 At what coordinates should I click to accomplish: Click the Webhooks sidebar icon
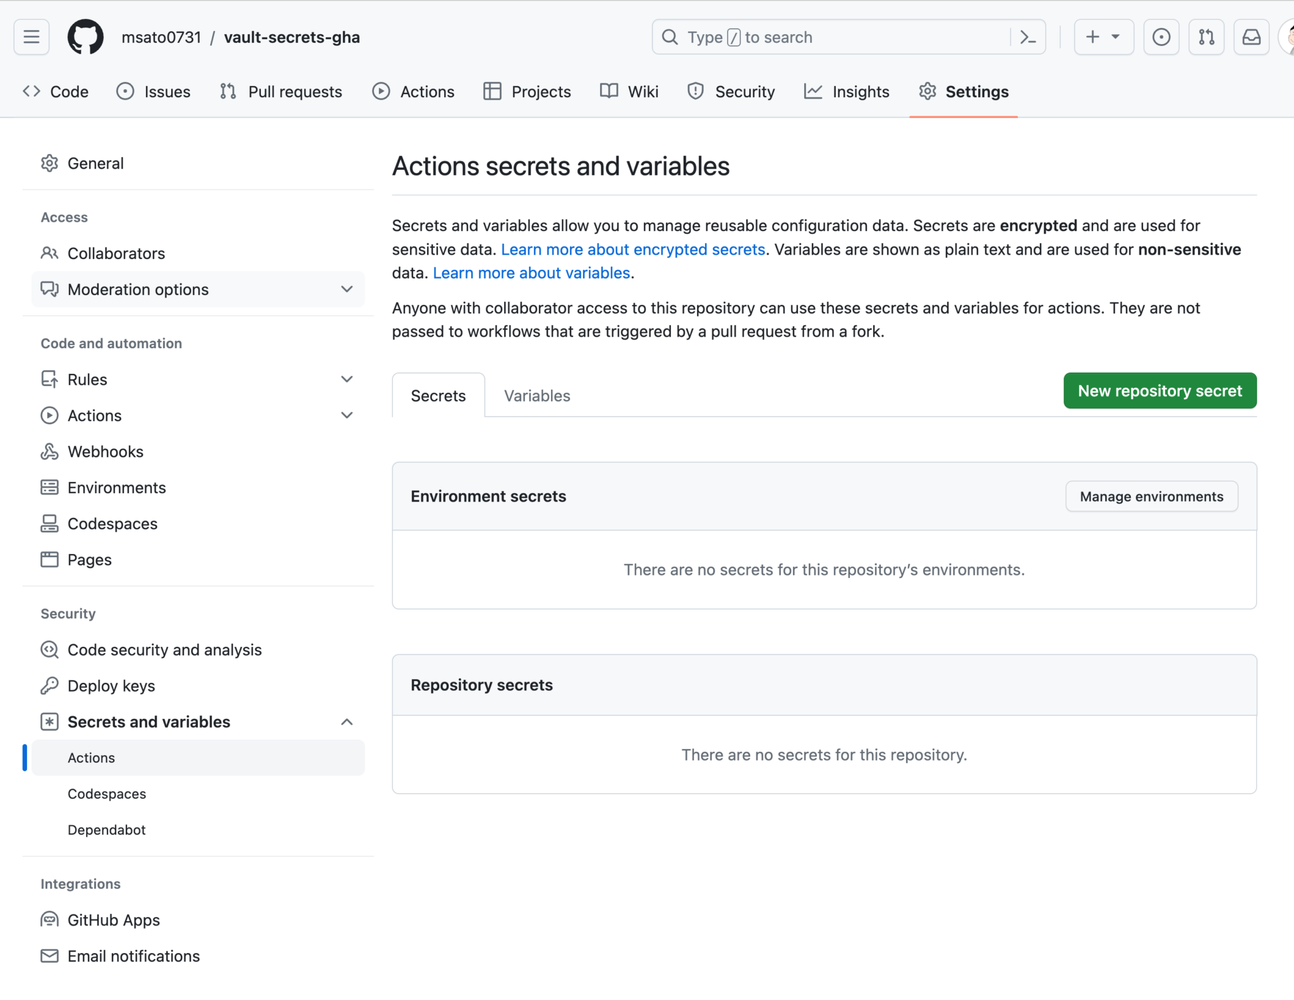tap(50, 451)
